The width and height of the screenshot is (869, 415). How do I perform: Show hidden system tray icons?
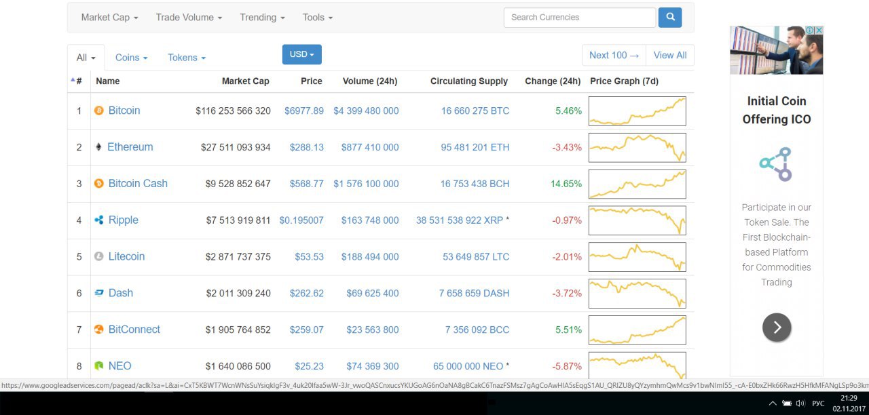pyautogui.click(x=773, y=403)
